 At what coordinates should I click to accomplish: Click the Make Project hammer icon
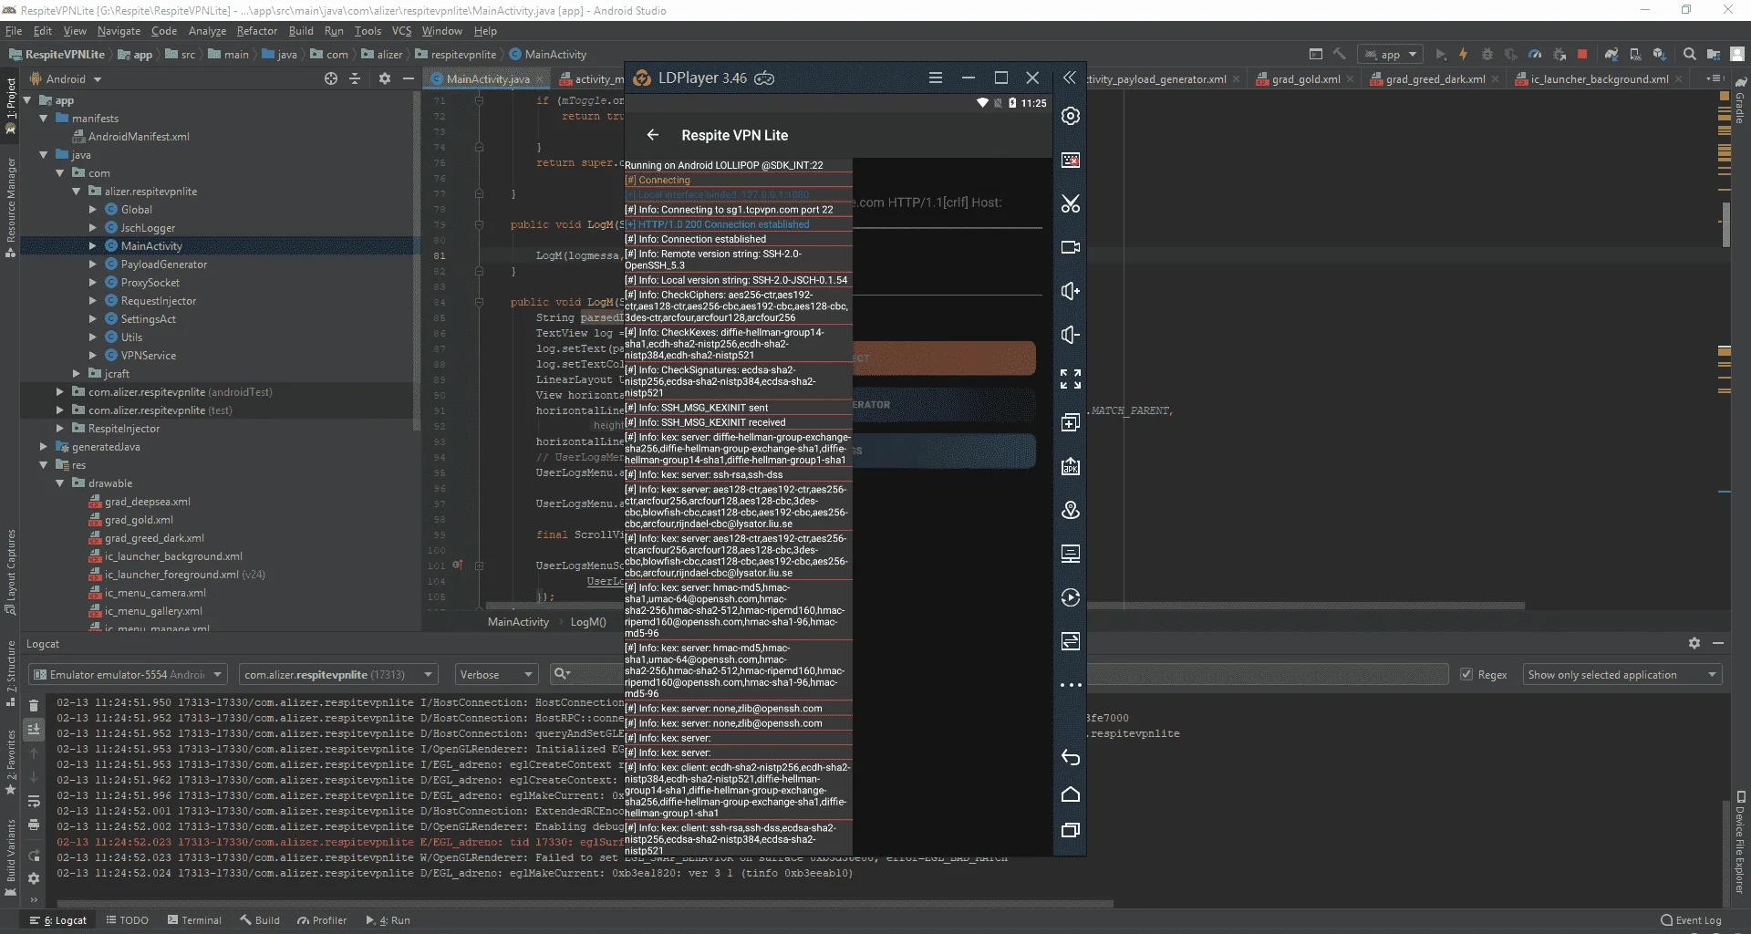point(1339,54)
